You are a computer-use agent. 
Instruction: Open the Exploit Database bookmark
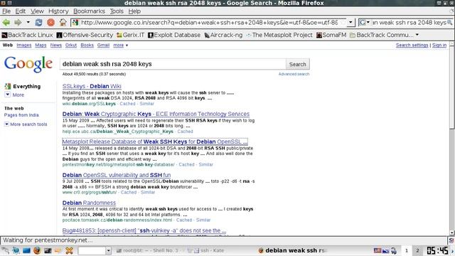174,35
